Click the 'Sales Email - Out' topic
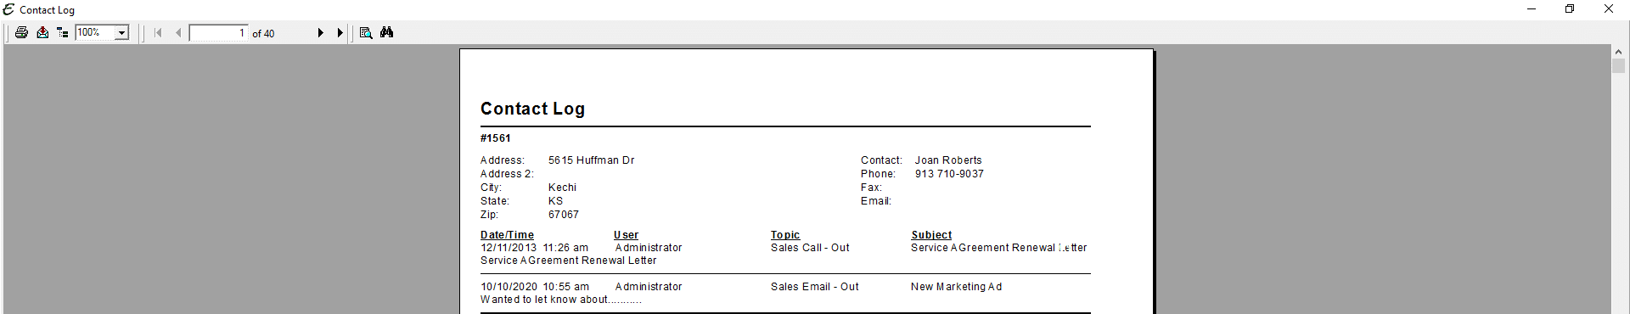Viewport: 1630px width, 314px height. 815,287
